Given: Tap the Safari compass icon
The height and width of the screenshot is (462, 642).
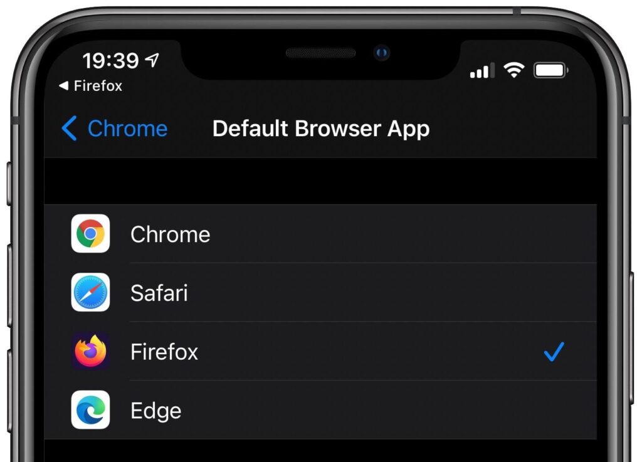Looking at the screenshot, I should [90, 293].
